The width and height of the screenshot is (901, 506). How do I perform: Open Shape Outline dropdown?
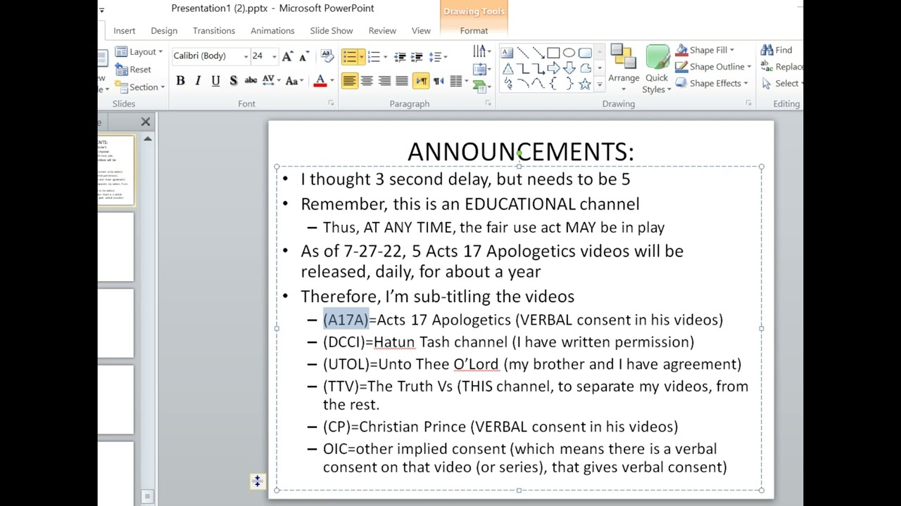click(713, 67)
